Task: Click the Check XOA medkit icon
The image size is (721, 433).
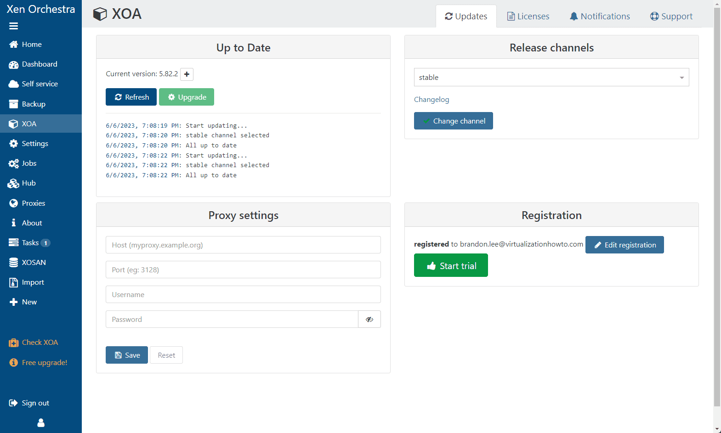Action: pos(13,343)
